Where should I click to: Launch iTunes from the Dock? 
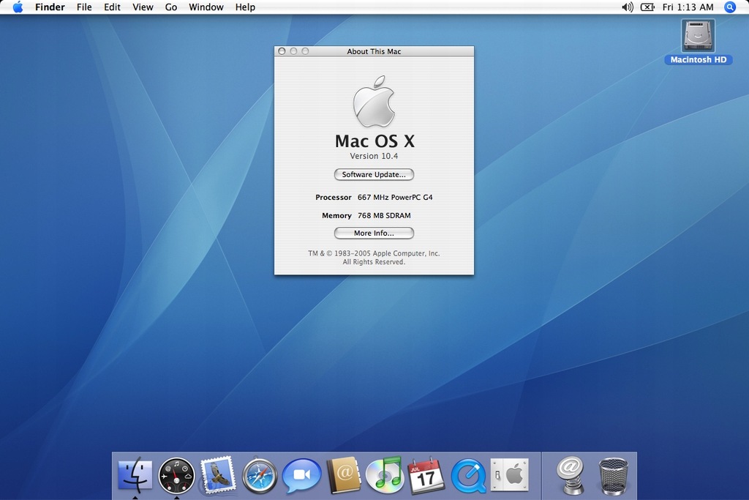pos(385,475)
